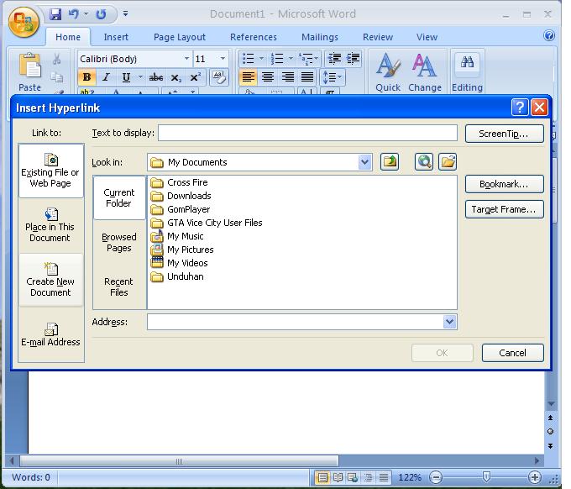This screenshot has width=571, height=489.
Task: Switch to Full Screen Reading view
Action: [338, 477]
